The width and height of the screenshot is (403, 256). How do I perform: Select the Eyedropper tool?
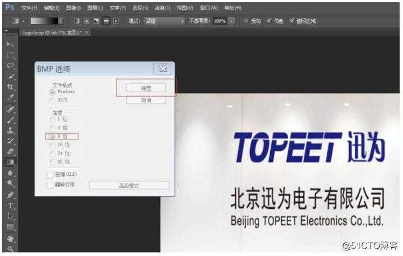[10, 97]
